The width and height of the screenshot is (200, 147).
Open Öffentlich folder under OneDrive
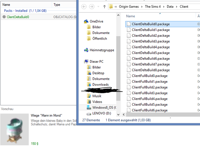(100, 39)
